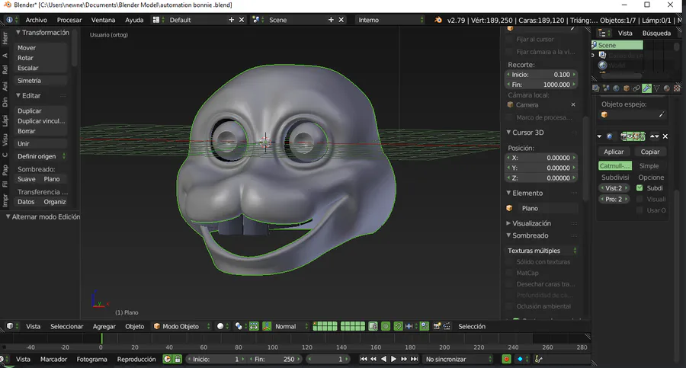The width and height of the screenshot is (686, 368).
Task: Toggle the automatic keyframe record button
Action: pyautogui.click(x=506, y=360)
